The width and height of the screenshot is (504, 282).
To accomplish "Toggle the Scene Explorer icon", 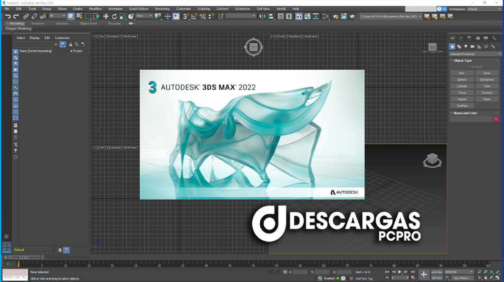I will click(x=281, y=16).
